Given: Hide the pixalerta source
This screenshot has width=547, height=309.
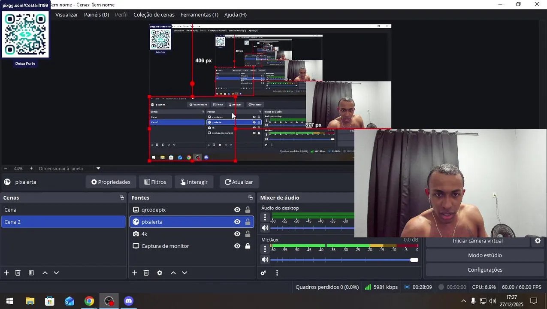Looking at the screenshot, I should point(237,222).
